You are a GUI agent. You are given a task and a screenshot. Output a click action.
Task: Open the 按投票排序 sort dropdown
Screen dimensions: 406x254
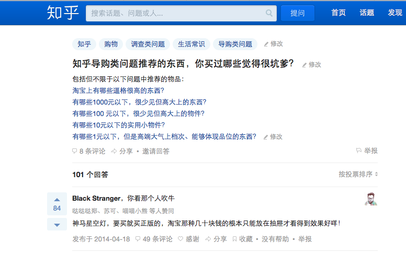pos(358,175)
